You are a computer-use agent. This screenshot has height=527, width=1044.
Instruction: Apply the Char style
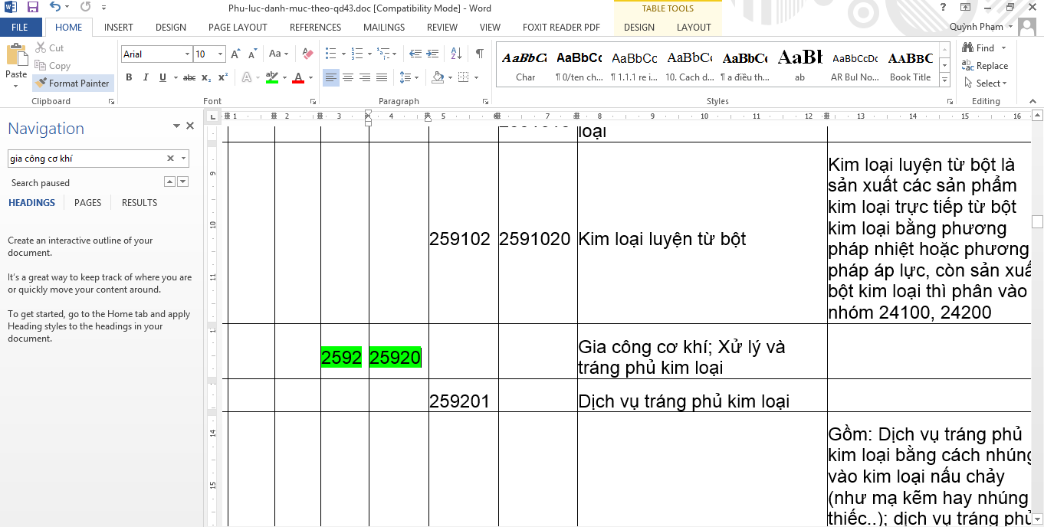(525, 66)
